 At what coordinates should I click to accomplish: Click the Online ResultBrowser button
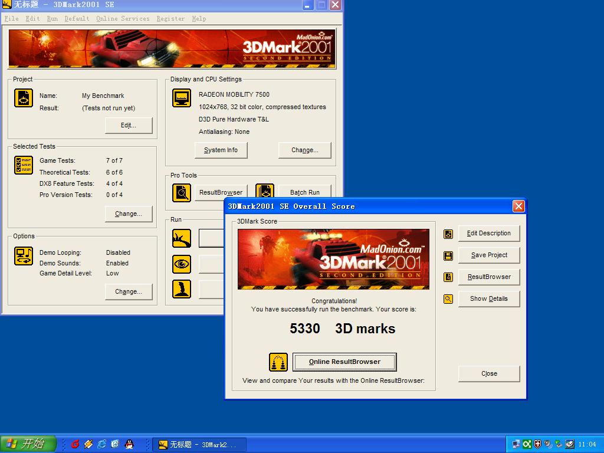[x=344, y=362]
